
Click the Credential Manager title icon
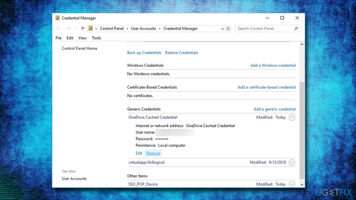point(58,18)
